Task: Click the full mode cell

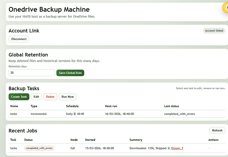Action: (x=73, y=148)
